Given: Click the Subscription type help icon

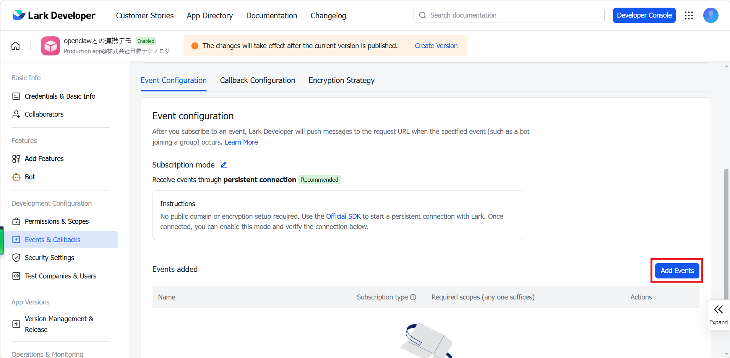Looking at the screenshot, I should click(413, 297).
